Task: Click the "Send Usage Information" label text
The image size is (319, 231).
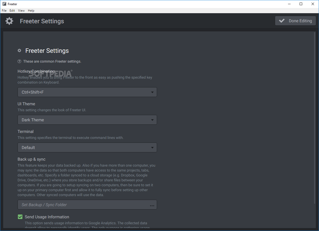Action: [x=47, y=217]
